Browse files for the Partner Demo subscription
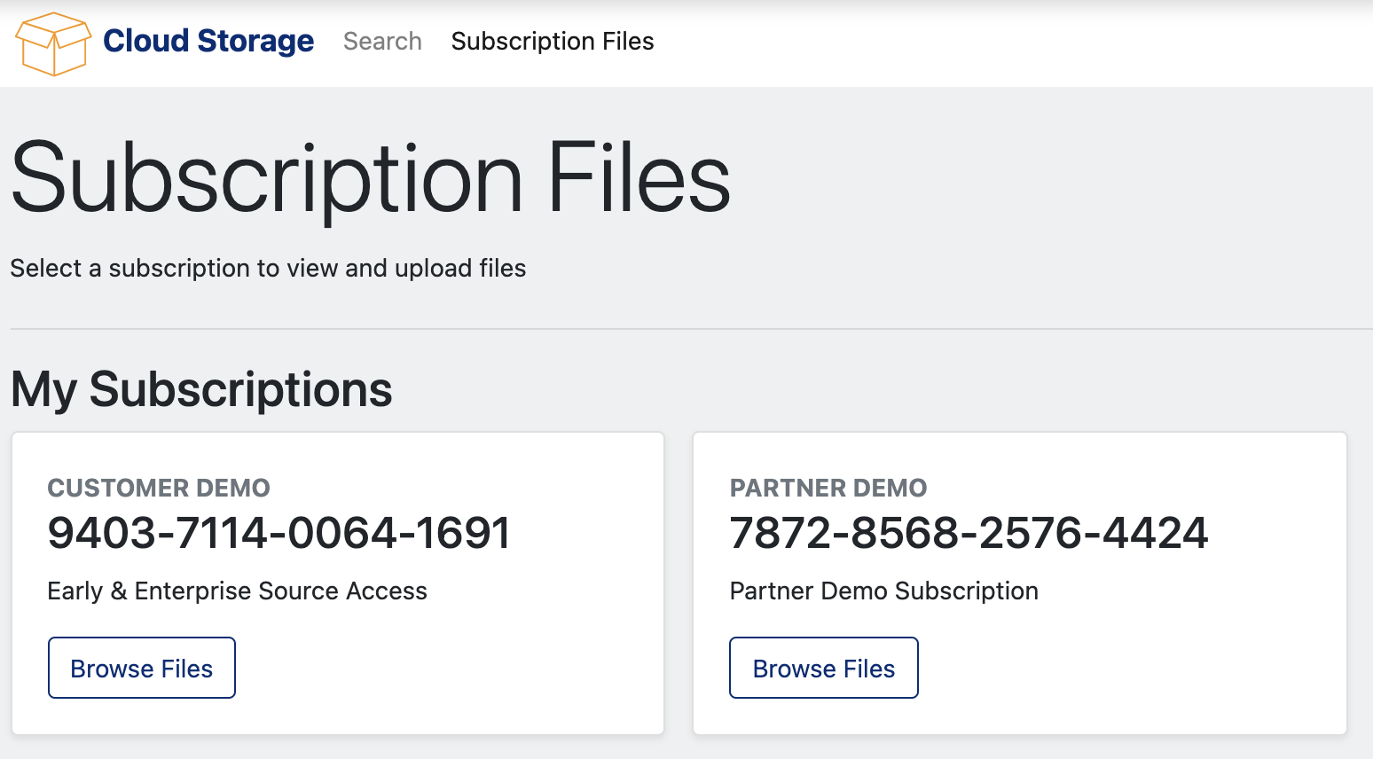 pyautogui.click(x=823, y=668)
